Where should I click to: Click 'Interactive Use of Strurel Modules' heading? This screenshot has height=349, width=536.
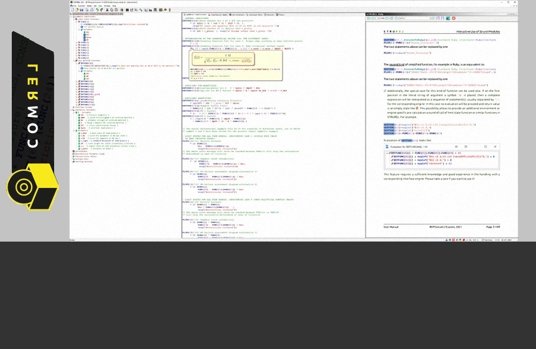click(478, 32)
